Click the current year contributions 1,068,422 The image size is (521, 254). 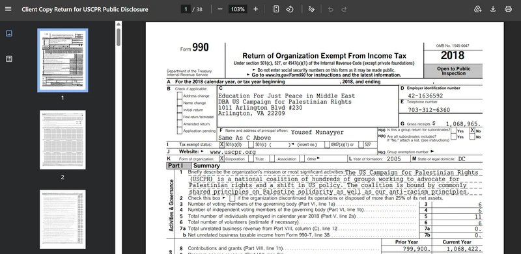click(464, 249)
